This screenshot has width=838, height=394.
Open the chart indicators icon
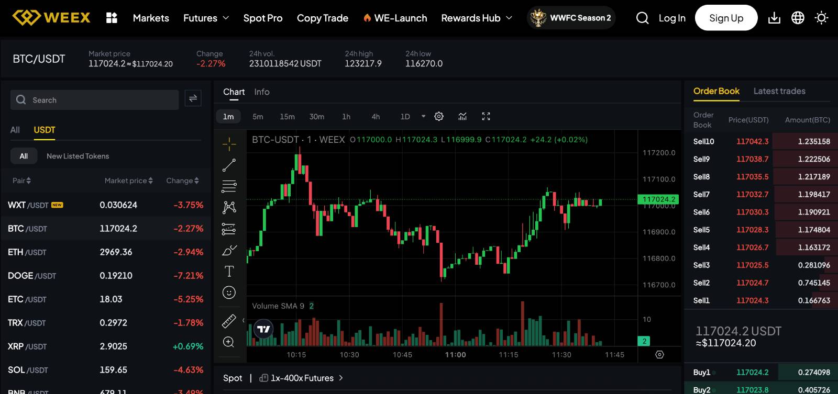click(462, 117)
